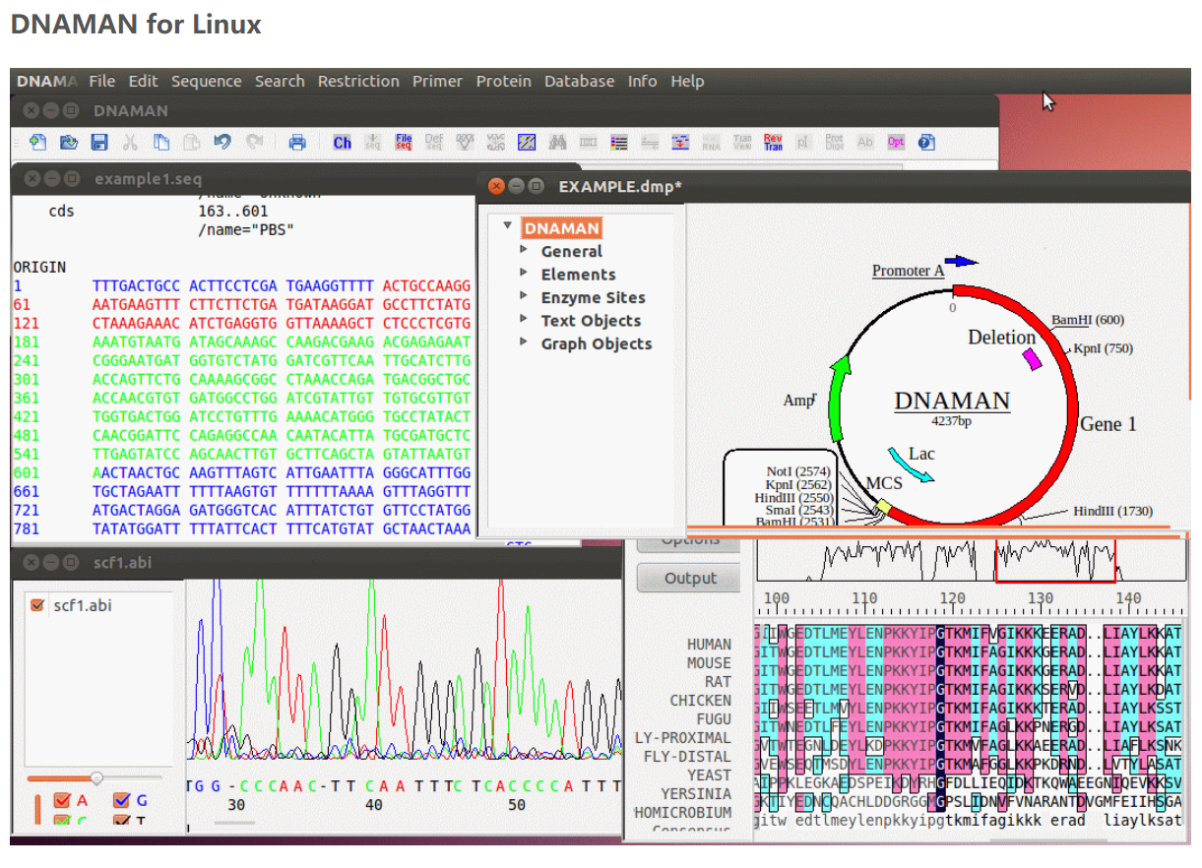Image resolution: width=1202 pixels, height=868 pixels.
Task: Expand the Graph Objects tree node
Action: click(525, 342)
